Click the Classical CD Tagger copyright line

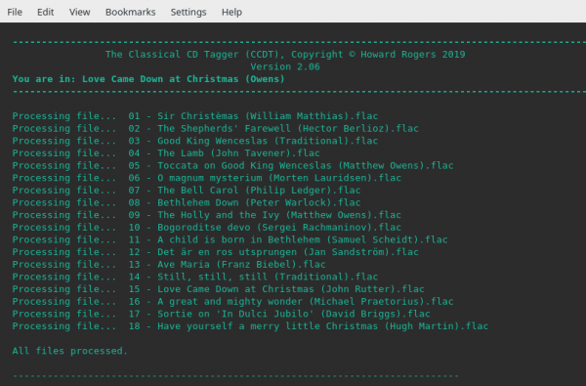pos(285,54)
